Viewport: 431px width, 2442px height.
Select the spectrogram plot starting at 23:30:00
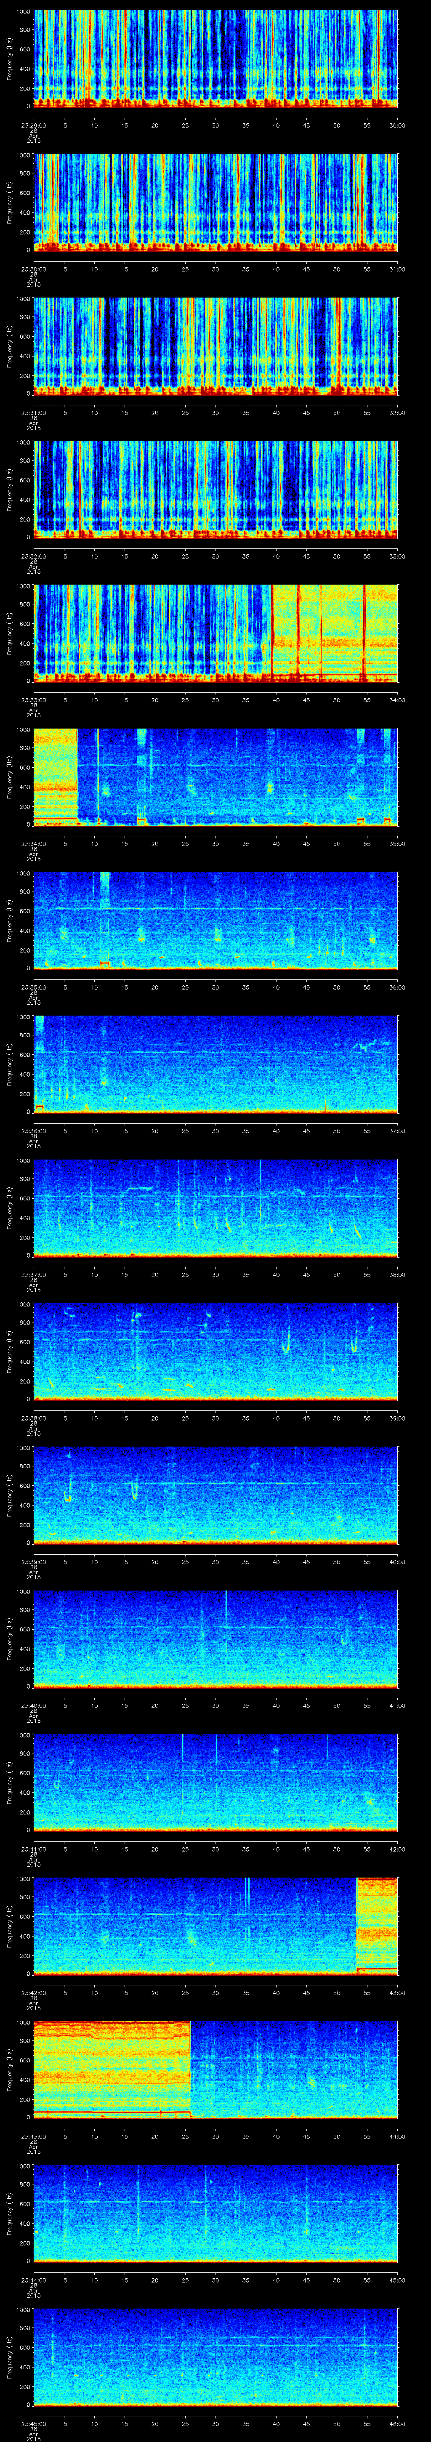pos(215,203)
